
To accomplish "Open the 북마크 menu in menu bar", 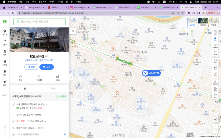I will click(x=52, y=2).
